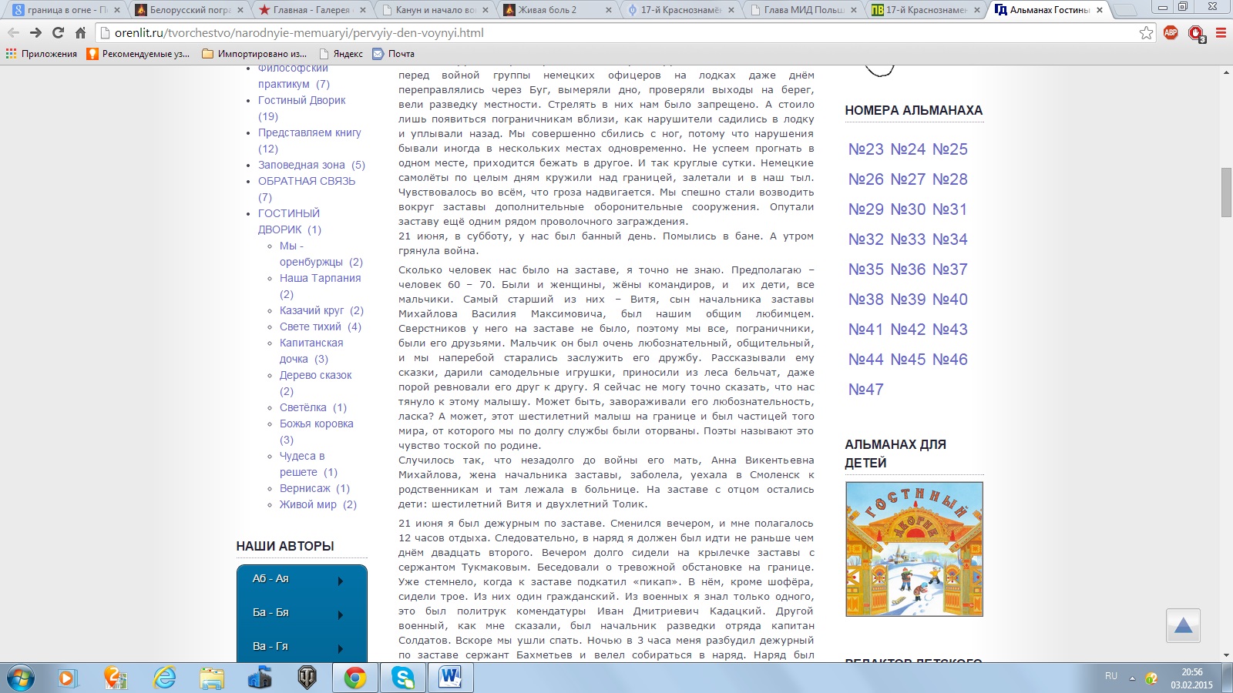Expand the 'Ба - Бя' authors list
1233x693 pixels.
point(301,613)
